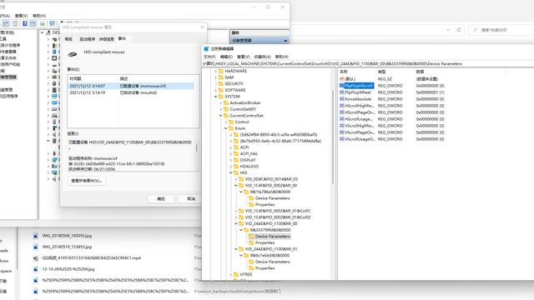Collapse the SYSTEM registry key

pyautogui.click(x=215, y=97)
